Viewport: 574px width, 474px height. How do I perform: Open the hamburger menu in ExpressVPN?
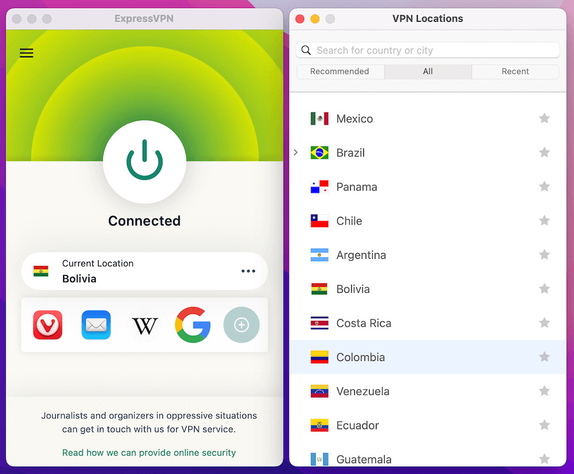tap(26, 53)
